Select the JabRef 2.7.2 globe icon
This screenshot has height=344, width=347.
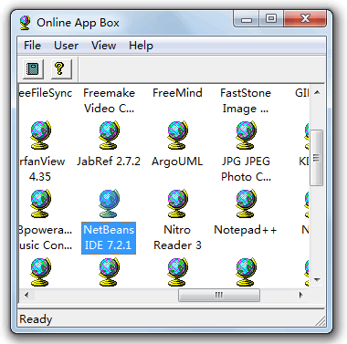109,135
